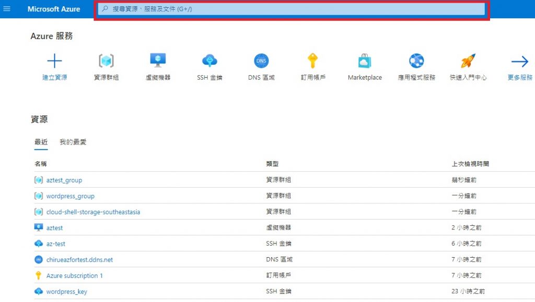
Task: Click the 更多服務 arrow icon
Action: pyautogui.click(x=520, y=62)
